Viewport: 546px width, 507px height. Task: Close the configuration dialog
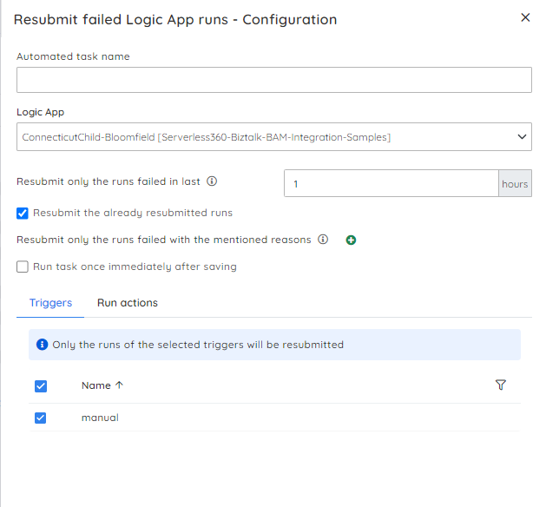coord(525,17)
